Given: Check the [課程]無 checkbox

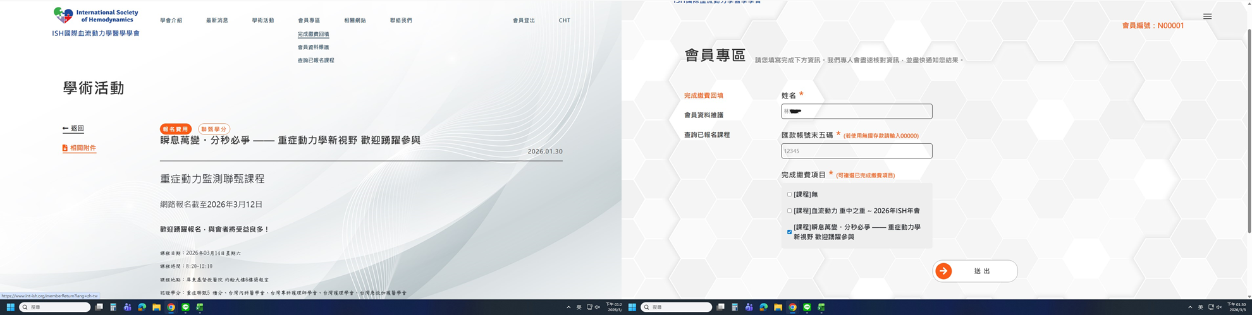Looking at the screenshot, I should (789, 194).
